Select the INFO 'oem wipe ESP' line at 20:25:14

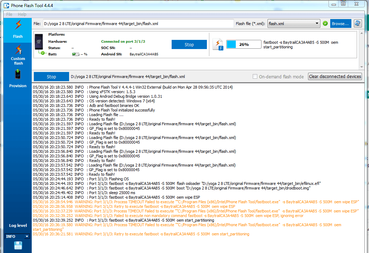click(x=117, y=197)
